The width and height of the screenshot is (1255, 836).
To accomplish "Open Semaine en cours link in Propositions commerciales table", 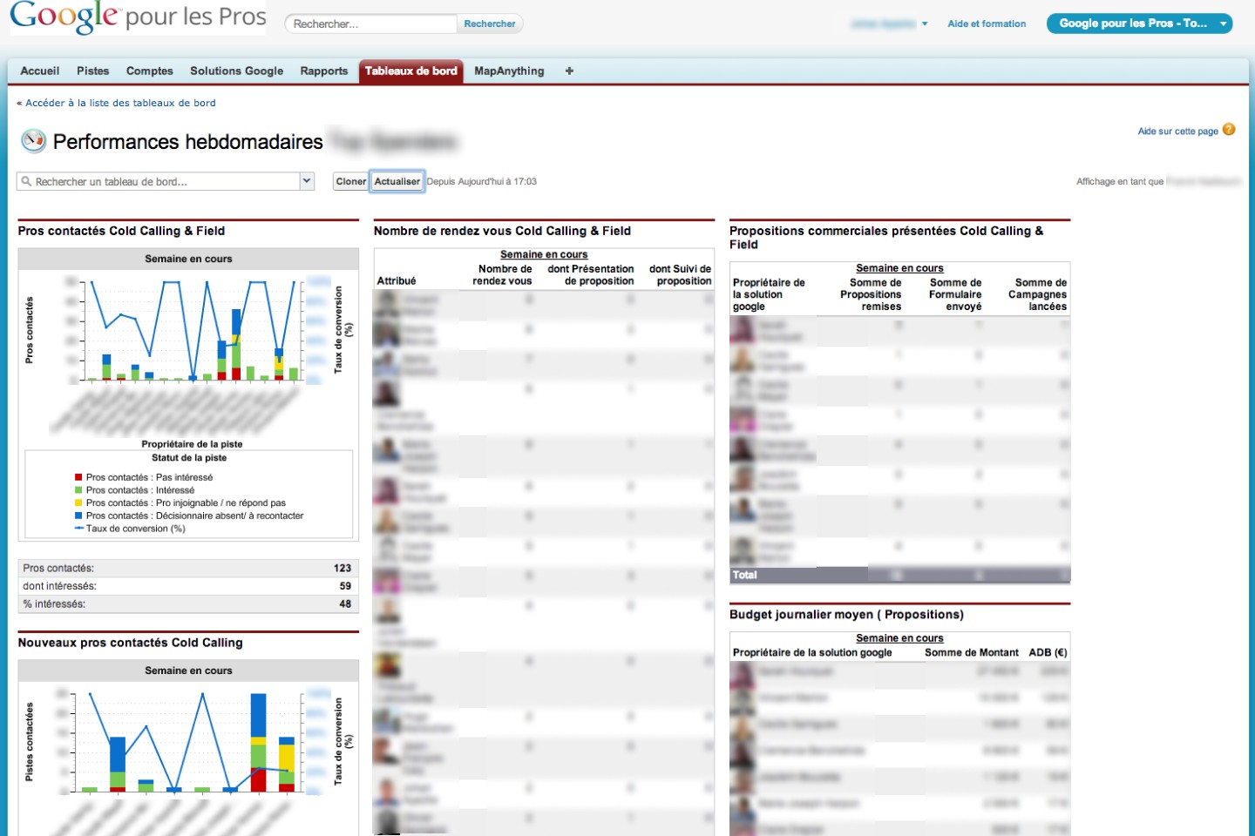I will (899, 268).
